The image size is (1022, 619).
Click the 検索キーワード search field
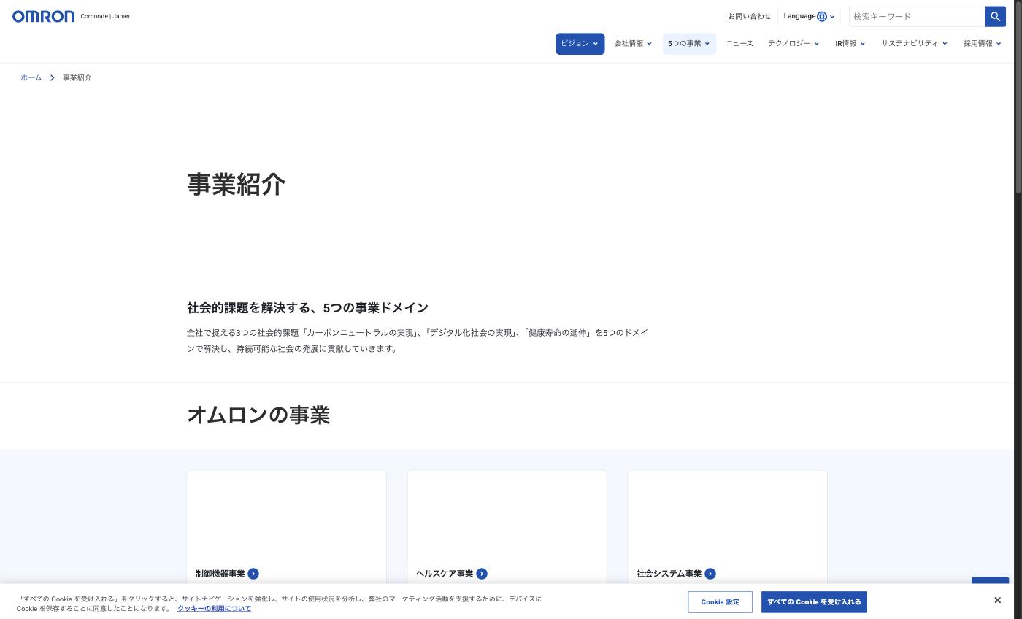917,16
